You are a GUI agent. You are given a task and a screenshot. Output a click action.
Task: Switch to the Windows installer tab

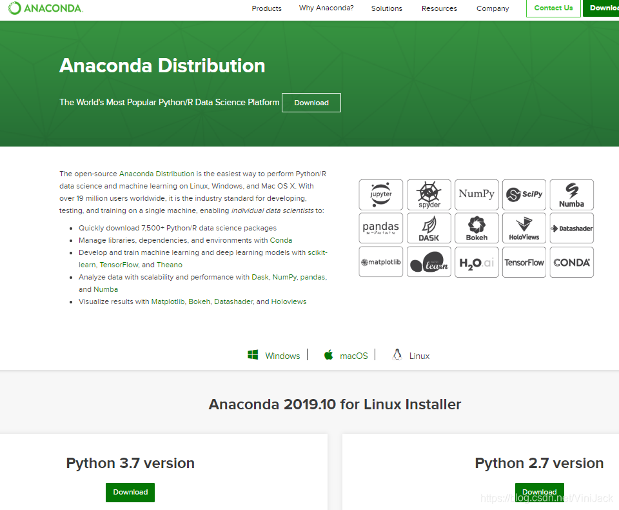tap(274, 356)
